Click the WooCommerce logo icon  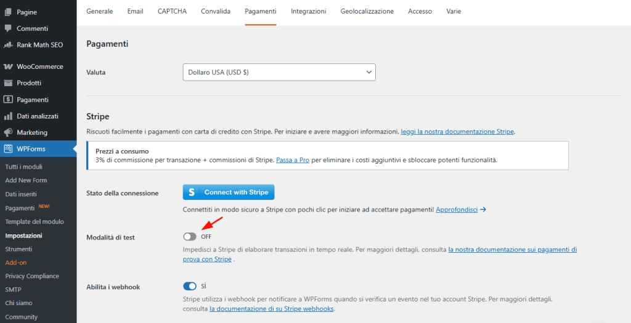(7, 66)
